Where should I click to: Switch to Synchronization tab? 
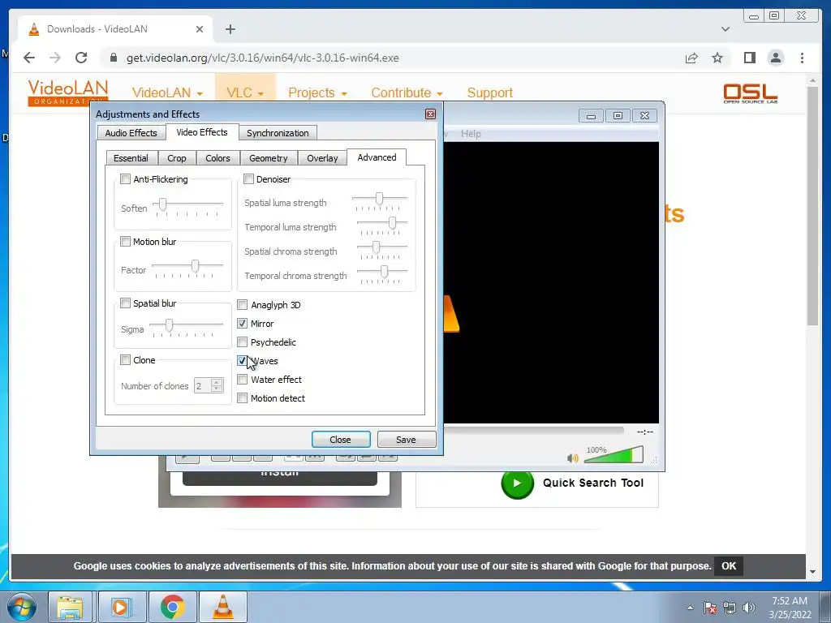[278, 132]
